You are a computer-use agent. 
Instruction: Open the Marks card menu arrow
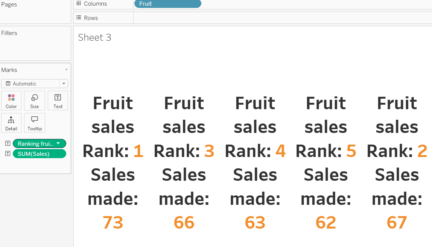66,70
